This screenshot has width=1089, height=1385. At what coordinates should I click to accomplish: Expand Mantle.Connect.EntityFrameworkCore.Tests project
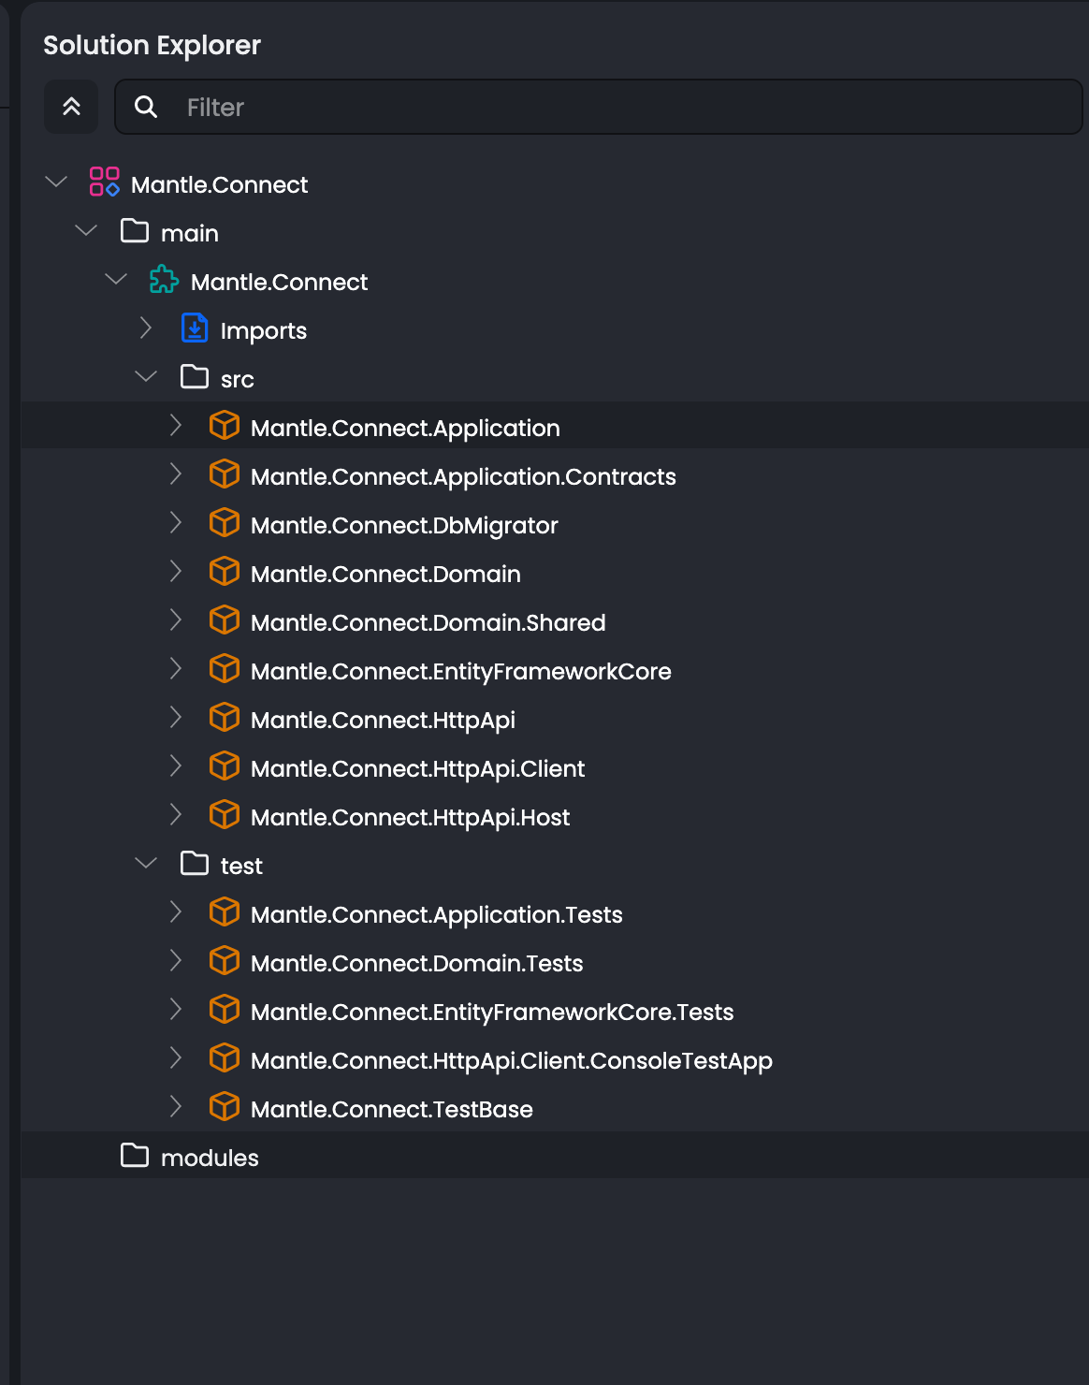176,1009
